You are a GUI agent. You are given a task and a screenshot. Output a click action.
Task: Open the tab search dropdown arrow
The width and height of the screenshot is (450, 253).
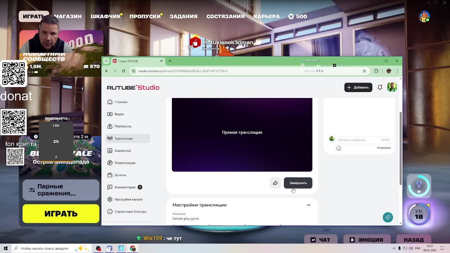coord(106,61)
